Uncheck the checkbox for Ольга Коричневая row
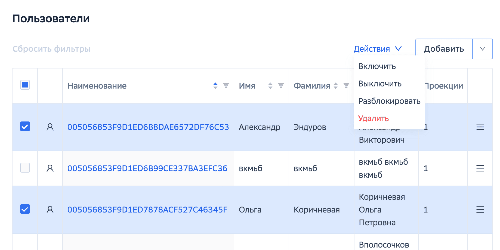Screen dimensions: 500x250 click(x=25, y=209)
